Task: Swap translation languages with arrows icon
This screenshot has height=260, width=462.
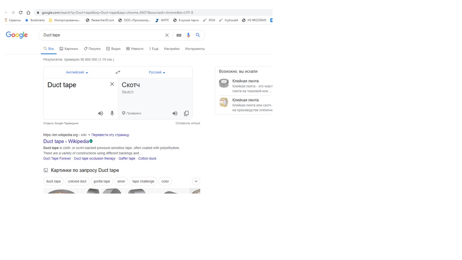Action: point(118,72)
